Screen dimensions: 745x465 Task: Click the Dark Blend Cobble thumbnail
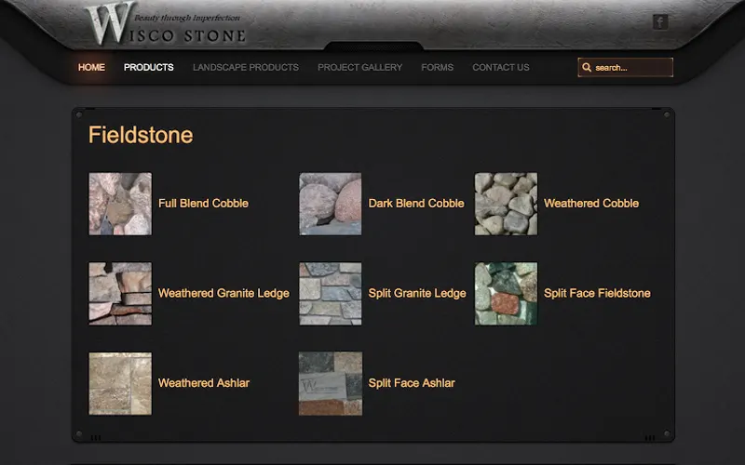click(331, 204)
